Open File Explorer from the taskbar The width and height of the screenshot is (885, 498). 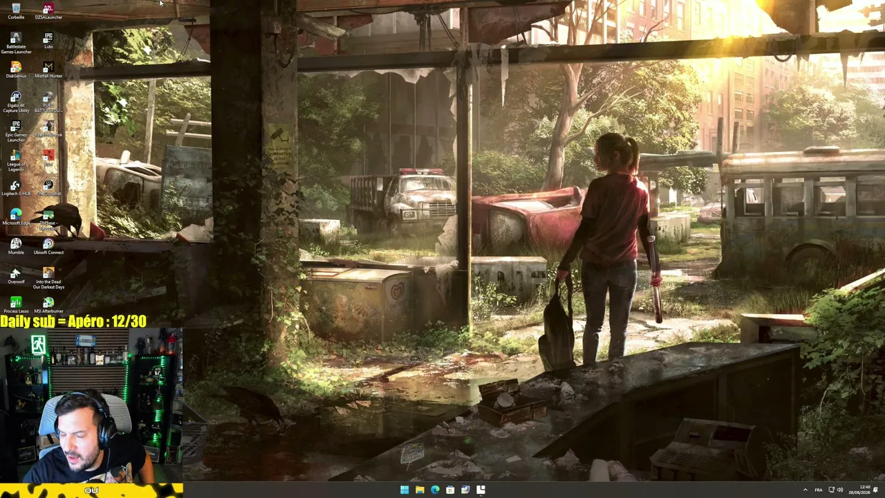coord(420,490)
